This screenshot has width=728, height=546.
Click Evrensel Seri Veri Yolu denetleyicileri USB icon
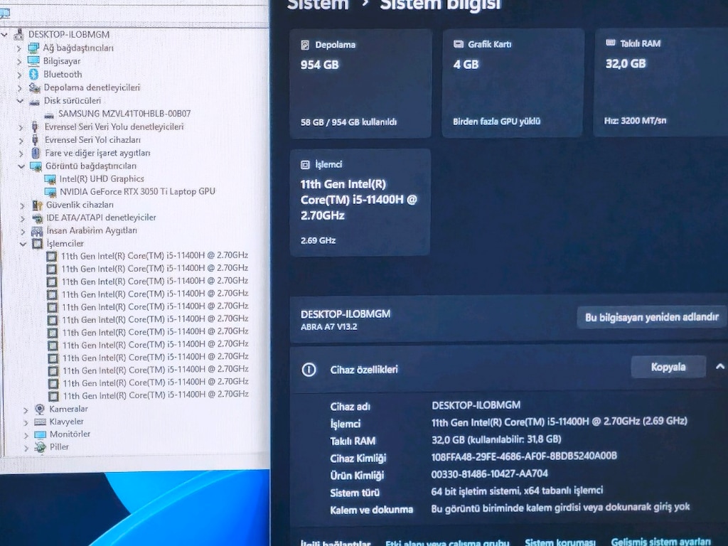[x=35, y=127]
